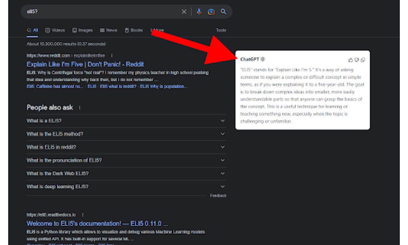
Task: Switch to the Images tab
Action: click(x=82, y=30)
